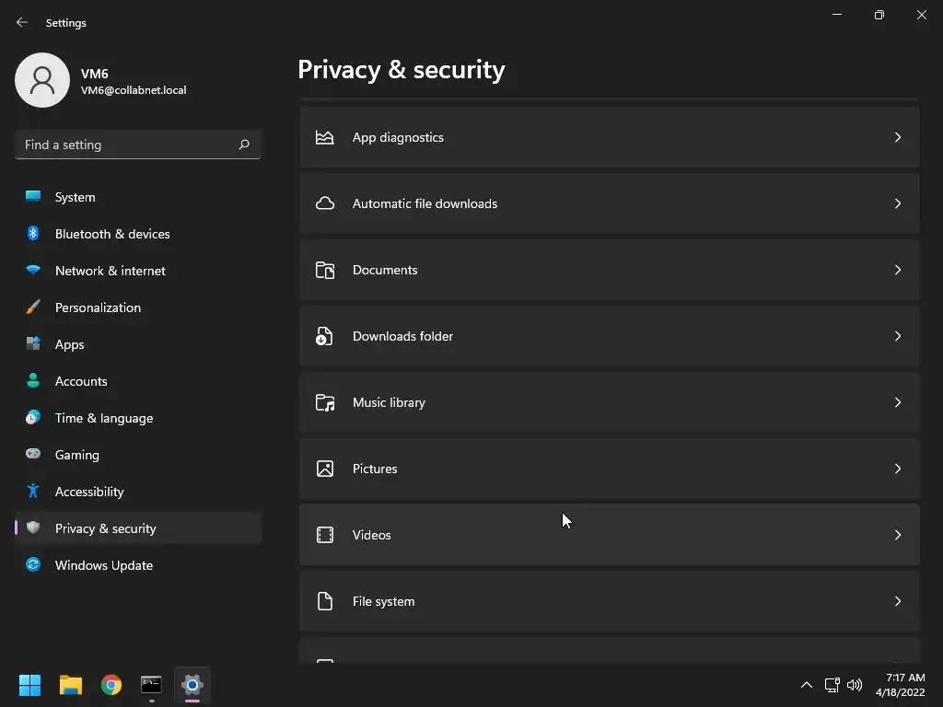Click the Music library folder icon

pyautogui.click(x=325, y=402)
